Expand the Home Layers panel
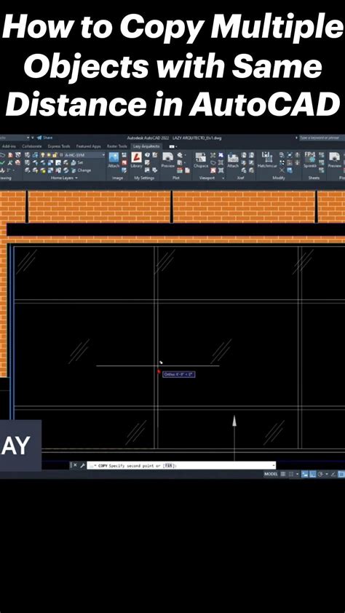The height and width of the screenshot is (613, 345). [64, 178]
